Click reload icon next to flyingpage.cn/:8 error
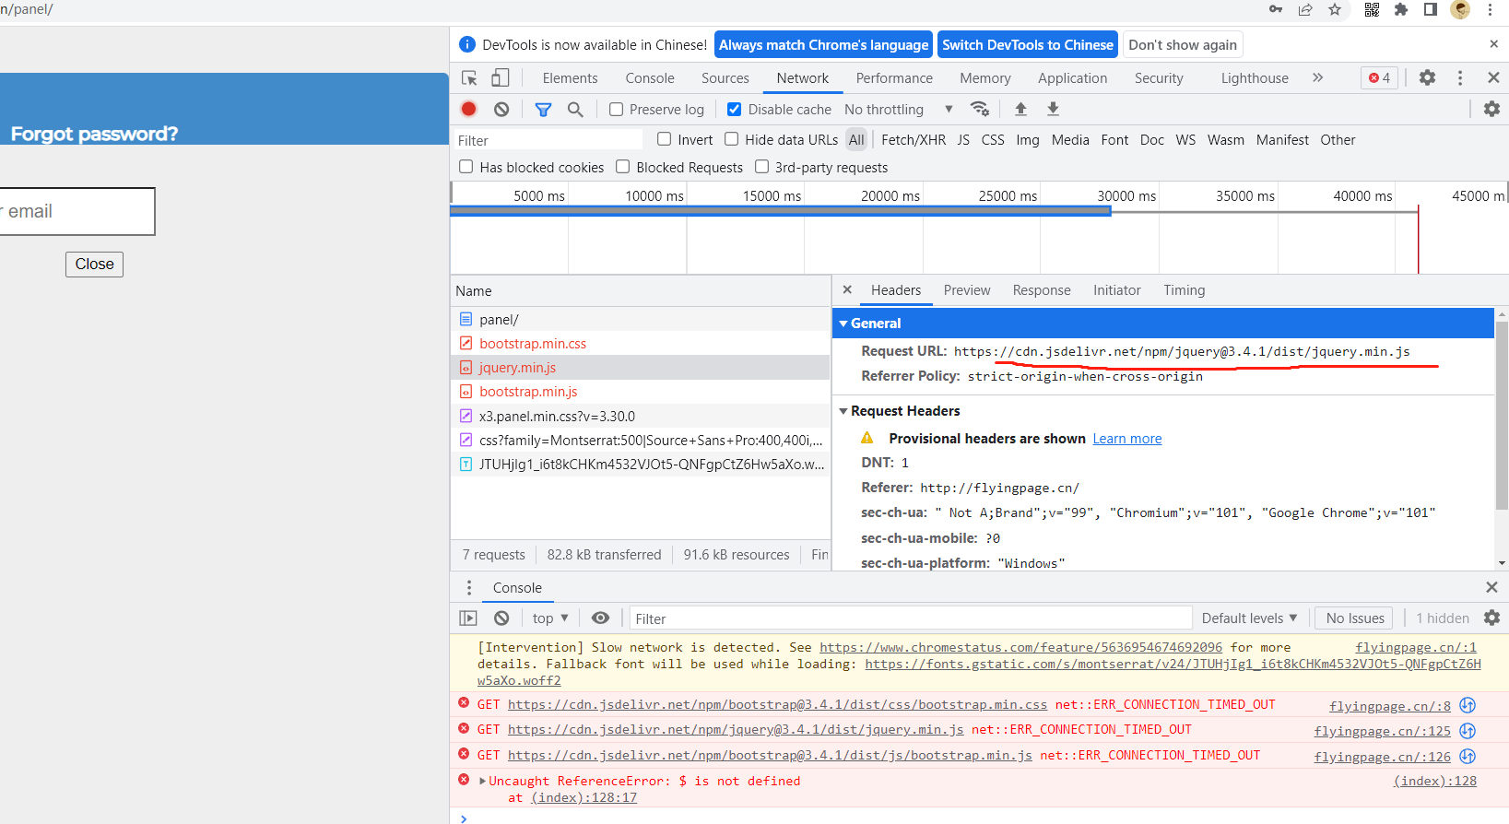Viewport: 1509px width, 824px height. 1468,705
